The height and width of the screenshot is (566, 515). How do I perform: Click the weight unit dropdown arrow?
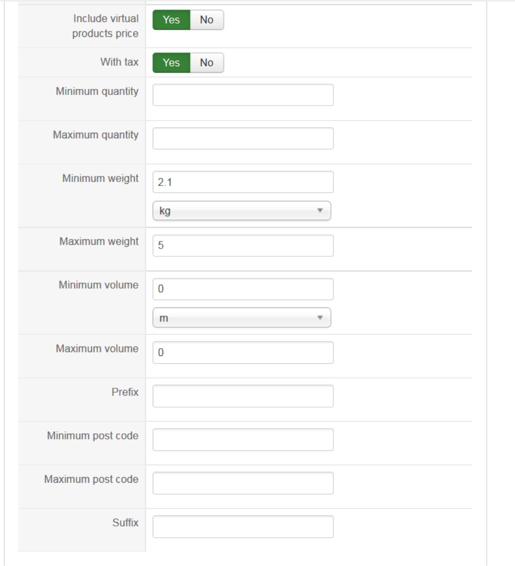[x=320, y=211]
